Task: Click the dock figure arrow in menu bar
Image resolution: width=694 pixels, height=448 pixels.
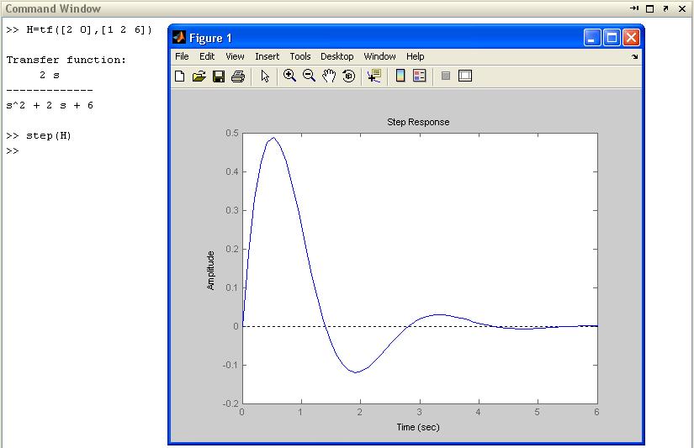Action: 635,57
